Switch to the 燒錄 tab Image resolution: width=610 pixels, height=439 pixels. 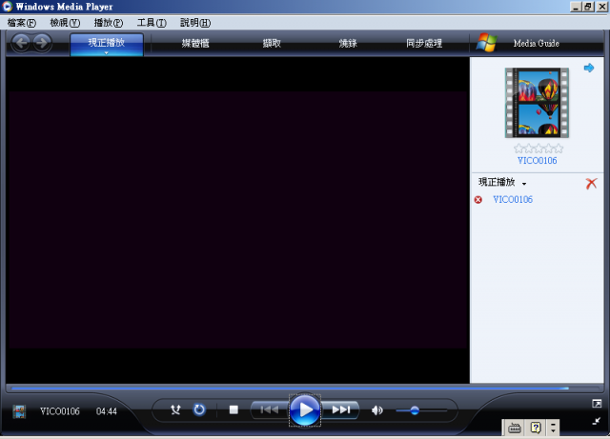348,43
